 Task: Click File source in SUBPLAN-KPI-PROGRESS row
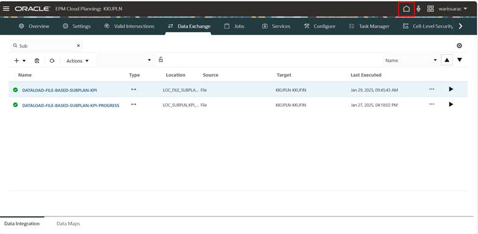204,105
